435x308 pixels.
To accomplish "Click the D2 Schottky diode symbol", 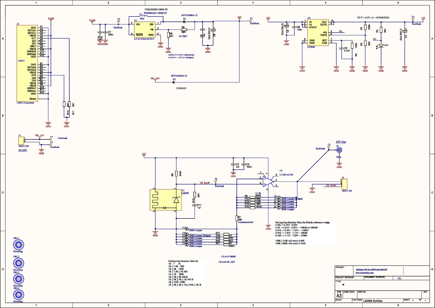I will 174,82.
